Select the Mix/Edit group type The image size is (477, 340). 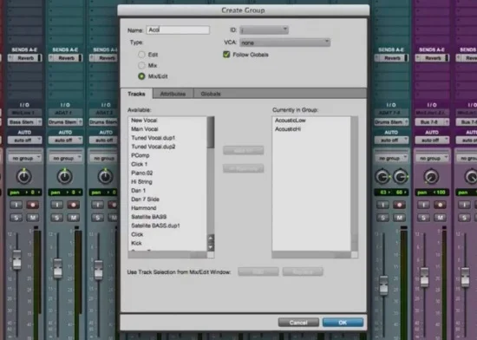click(141, 76)
